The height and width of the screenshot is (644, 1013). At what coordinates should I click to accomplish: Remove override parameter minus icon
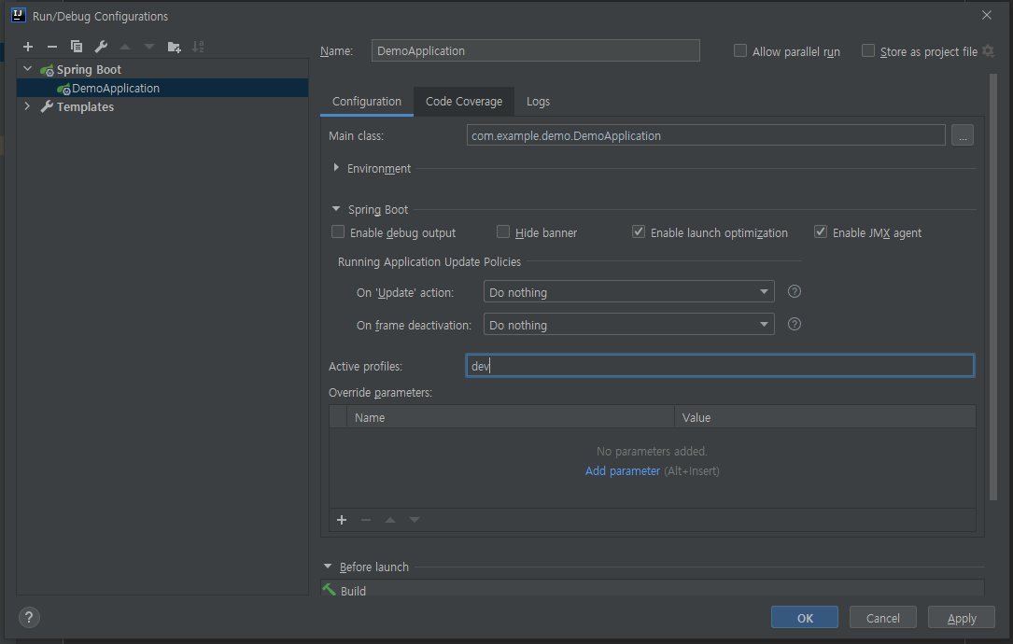[x=366, y=519]
